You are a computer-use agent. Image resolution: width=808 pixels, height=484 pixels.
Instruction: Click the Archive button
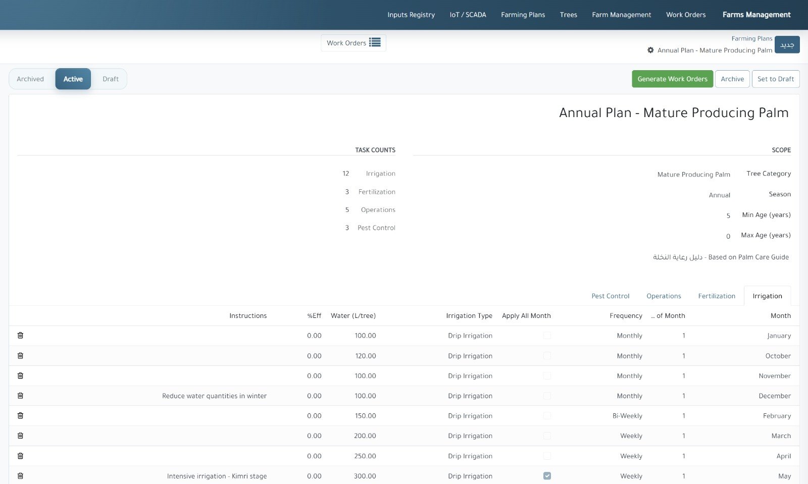pyautogui.click(x=732, y=79)
